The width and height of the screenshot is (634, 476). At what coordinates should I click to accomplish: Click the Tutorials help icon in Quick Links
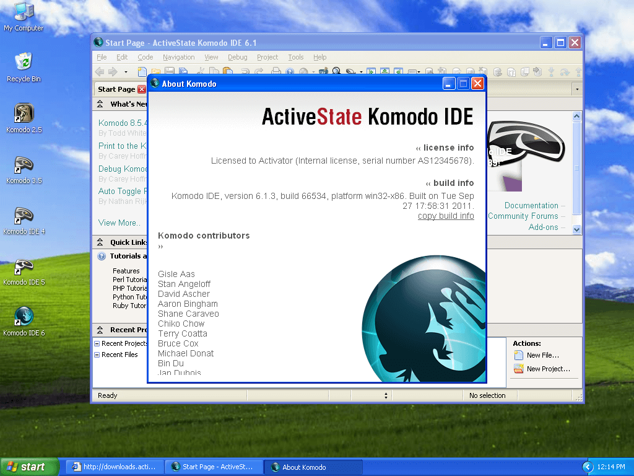[102, 256]
